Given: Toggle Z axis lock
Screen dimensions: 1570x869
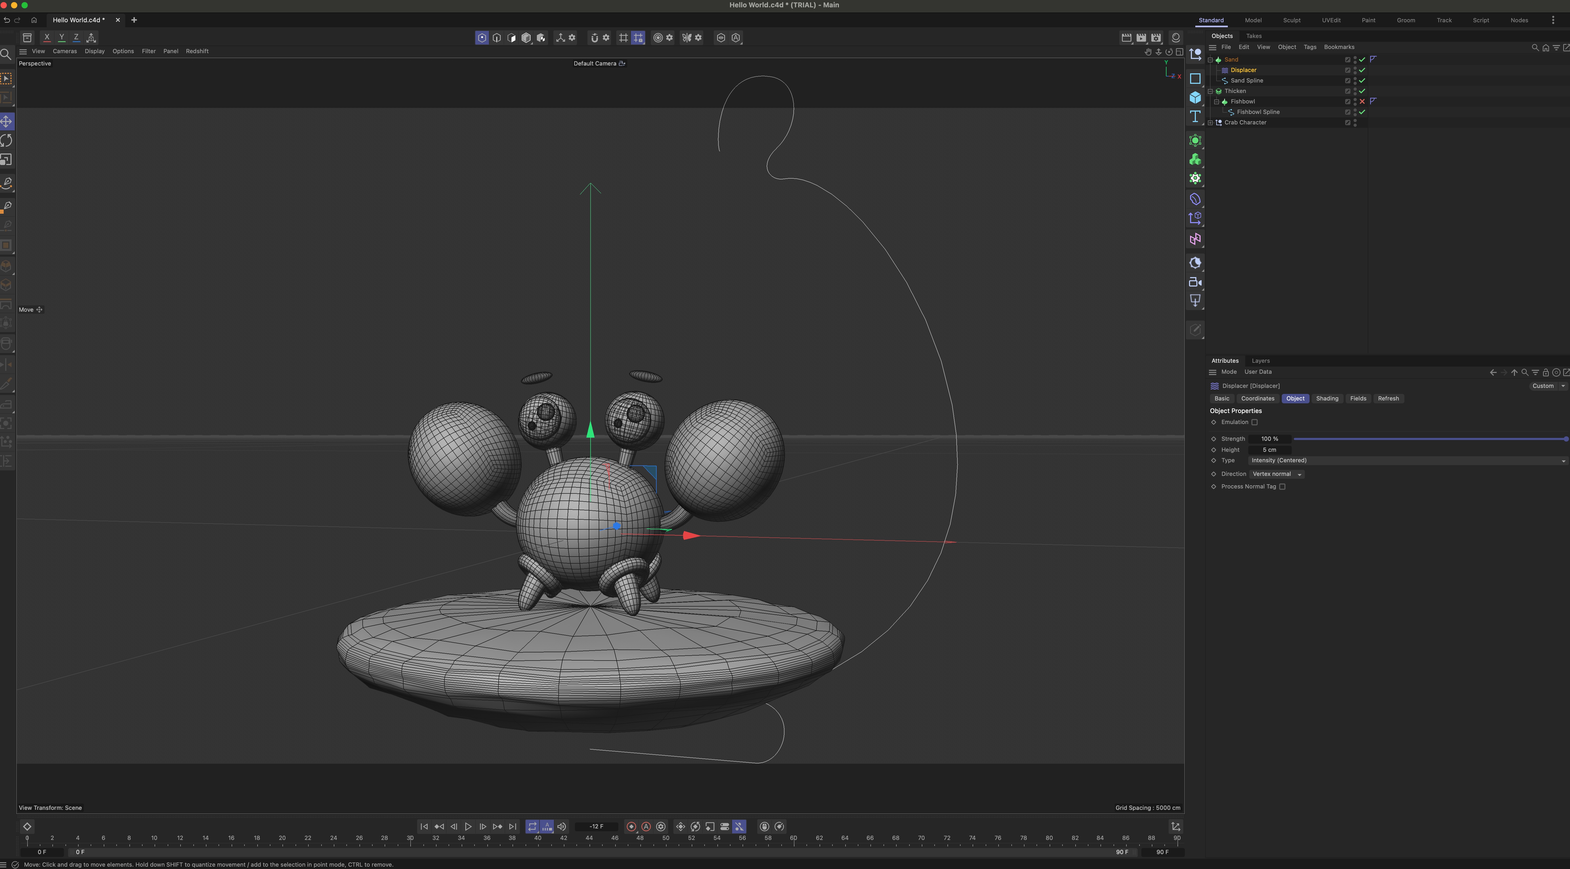Looking at the screenshot, I should coord(76,37).
